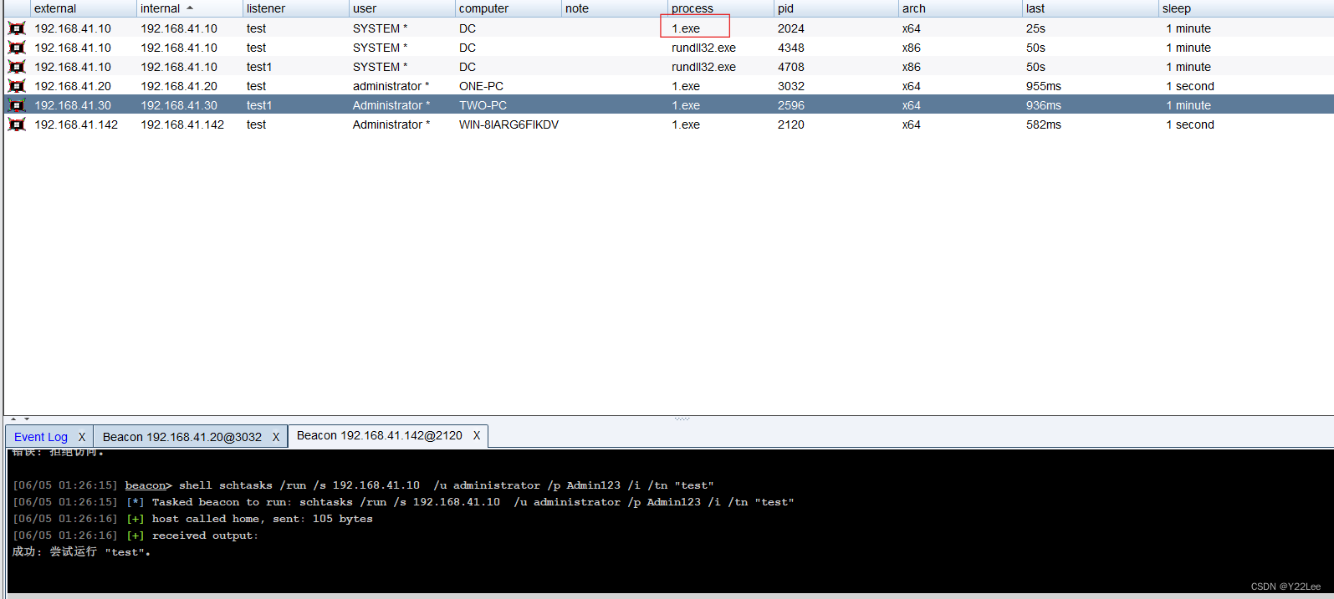Close the Beacon 192.168.41.20@3032 tab

pos(276,437)
